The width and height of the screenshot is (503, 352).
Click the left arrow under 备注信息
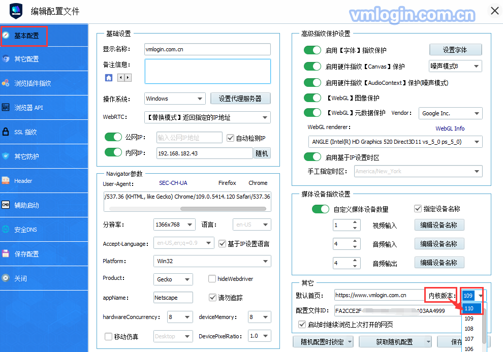point(121,78)
